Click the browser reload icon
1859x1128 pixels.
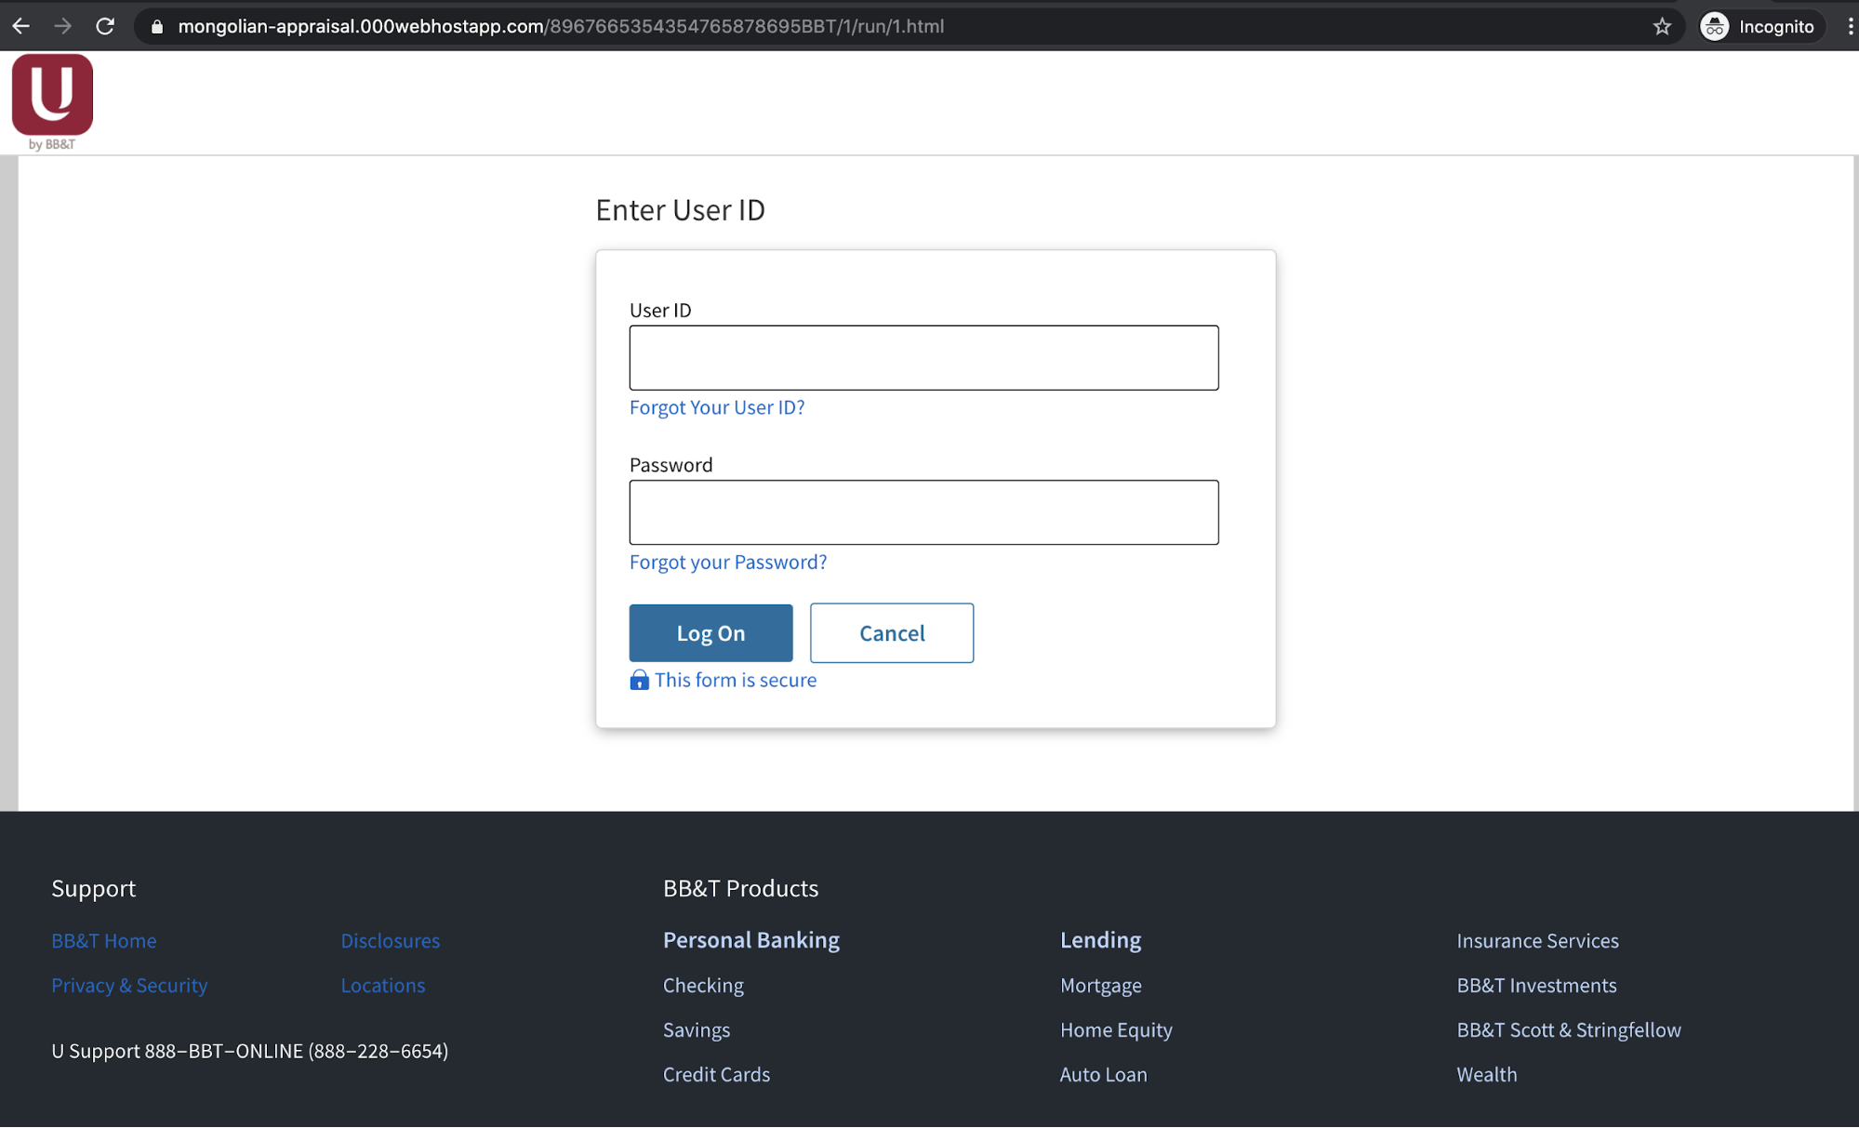coord(105,26)
